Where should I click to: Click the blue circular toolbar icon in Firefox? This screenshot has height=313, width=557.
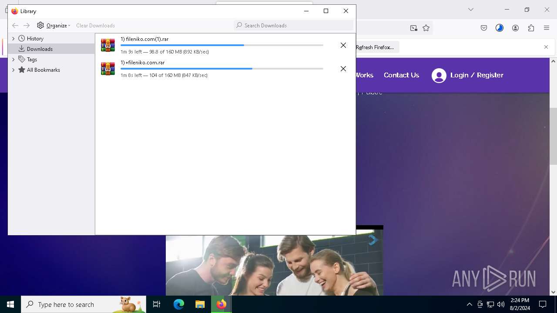coord(500,28)
